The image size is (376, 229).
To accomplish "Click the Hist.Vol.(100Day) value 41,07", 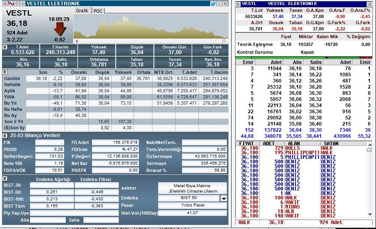I will [x=193, y=213].
